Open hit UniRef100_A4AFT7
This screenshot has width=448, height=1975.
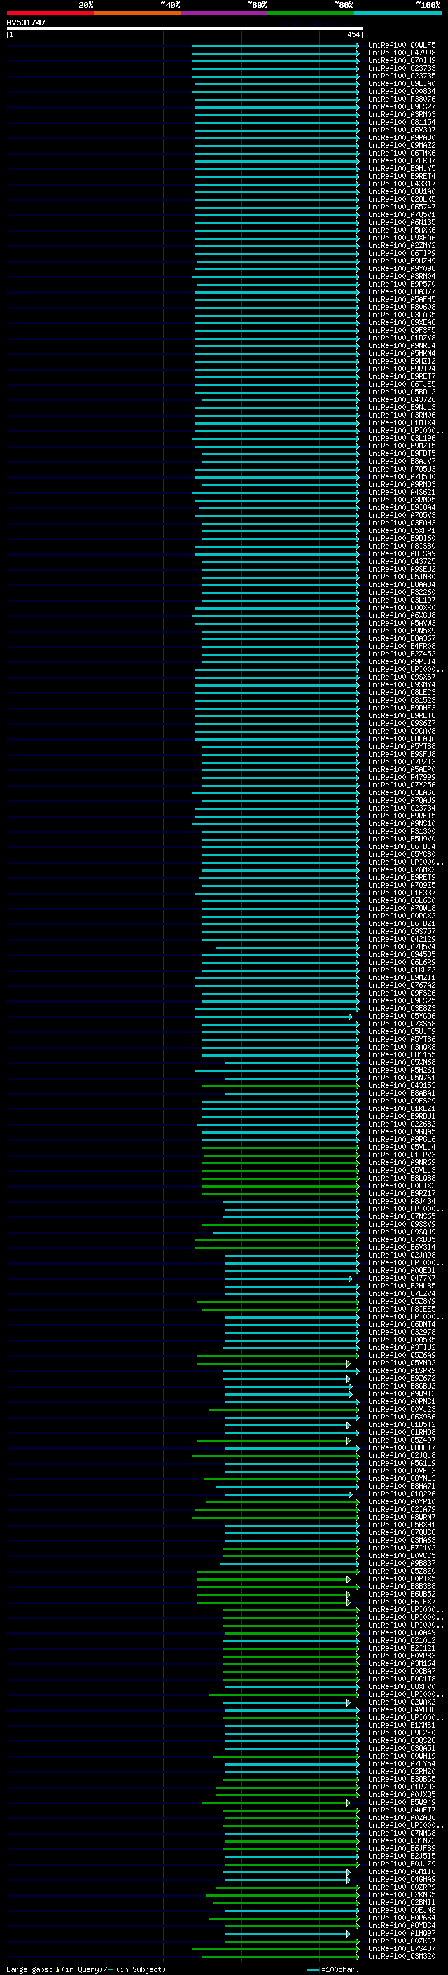402,1810
